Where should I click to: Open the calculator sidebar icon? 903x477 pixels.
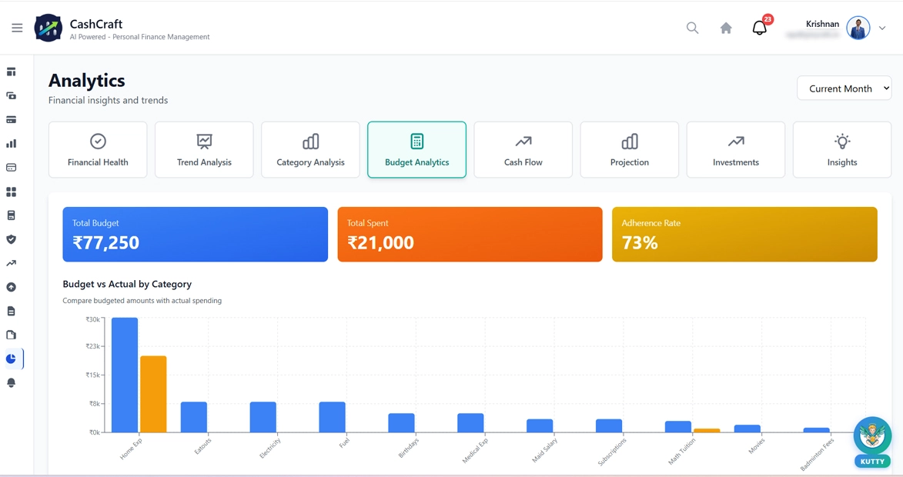point(11,215)
